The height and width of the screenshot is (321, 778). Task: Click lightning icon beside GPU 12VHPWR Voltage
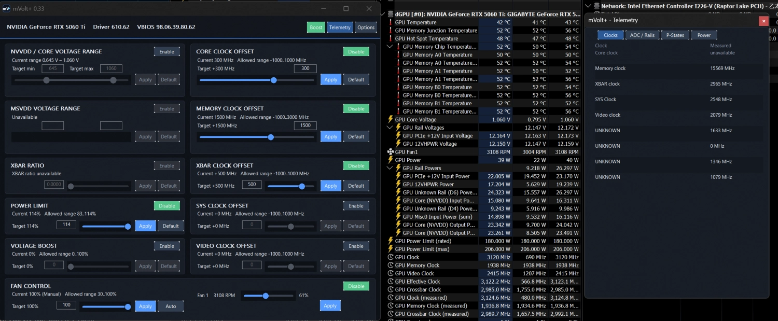tap(398, 144)
